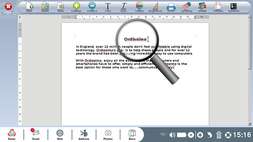Go to the Home screen

[12, 135]
